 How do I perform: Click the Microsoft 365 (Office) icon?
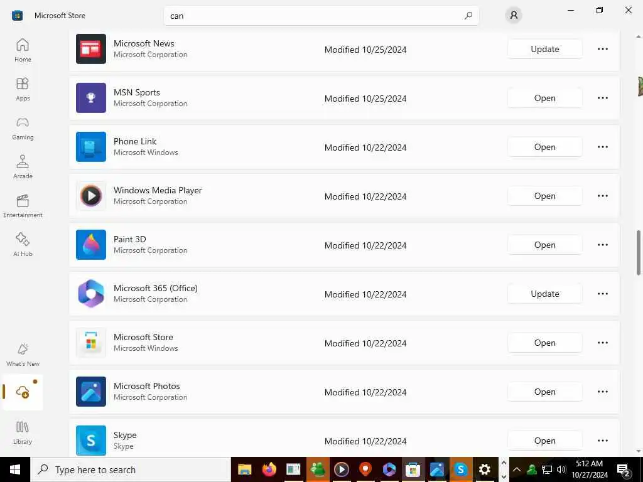[91, 294]
